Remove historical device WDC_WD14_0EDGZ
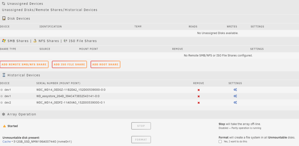Image resolution: width=299 pixels, height=146 pixels. pos(199,90)
